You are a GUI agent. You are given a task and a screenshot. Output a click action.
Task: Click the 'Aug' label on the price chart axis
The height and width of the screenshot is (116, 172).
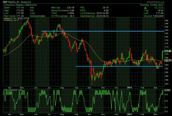[62, 88]
